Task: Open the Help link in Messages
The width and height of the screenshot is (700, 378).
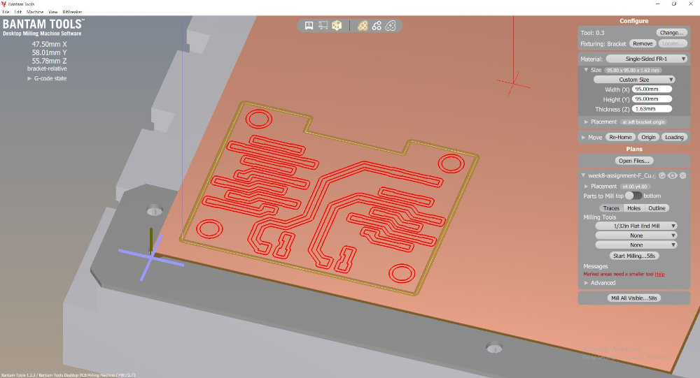Action: [659, 275]
